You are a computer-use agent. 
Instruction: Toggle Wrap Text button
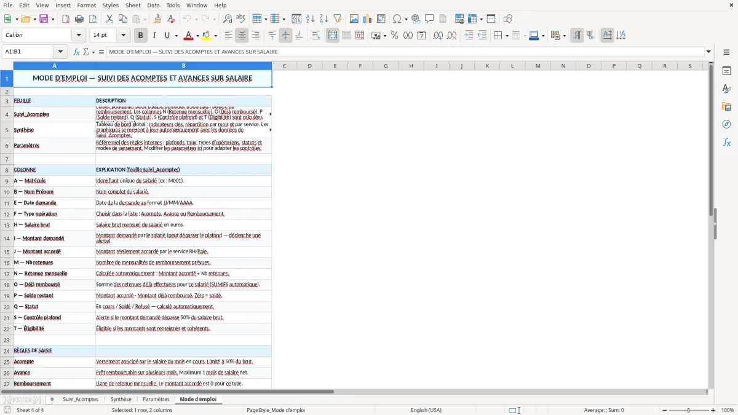click(316, 36)
